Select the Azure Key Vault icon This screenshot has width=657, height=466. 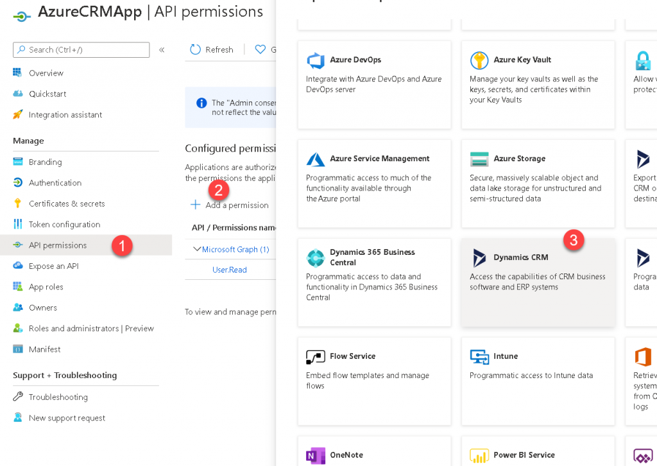(x=479, y=60)
